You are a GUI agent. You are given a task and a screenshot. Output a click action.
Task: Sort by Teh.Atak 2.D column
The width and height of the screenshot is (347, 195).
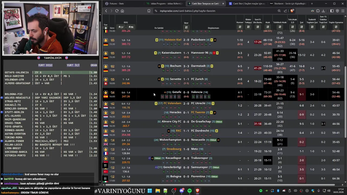pyautogui.click(x=293, y=27)
